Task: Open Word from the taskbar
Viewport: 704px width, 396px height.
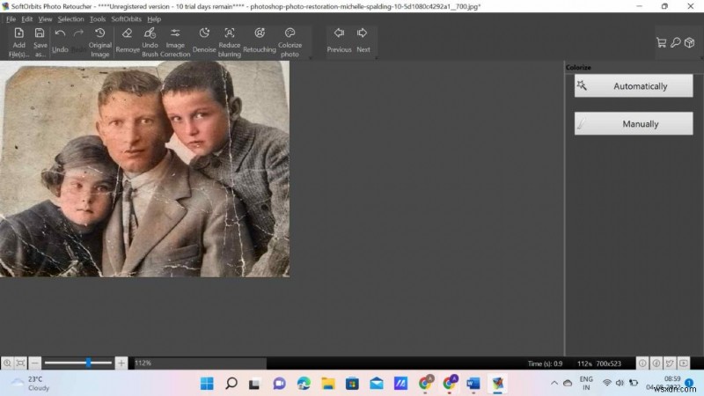Action: (473, 384)
